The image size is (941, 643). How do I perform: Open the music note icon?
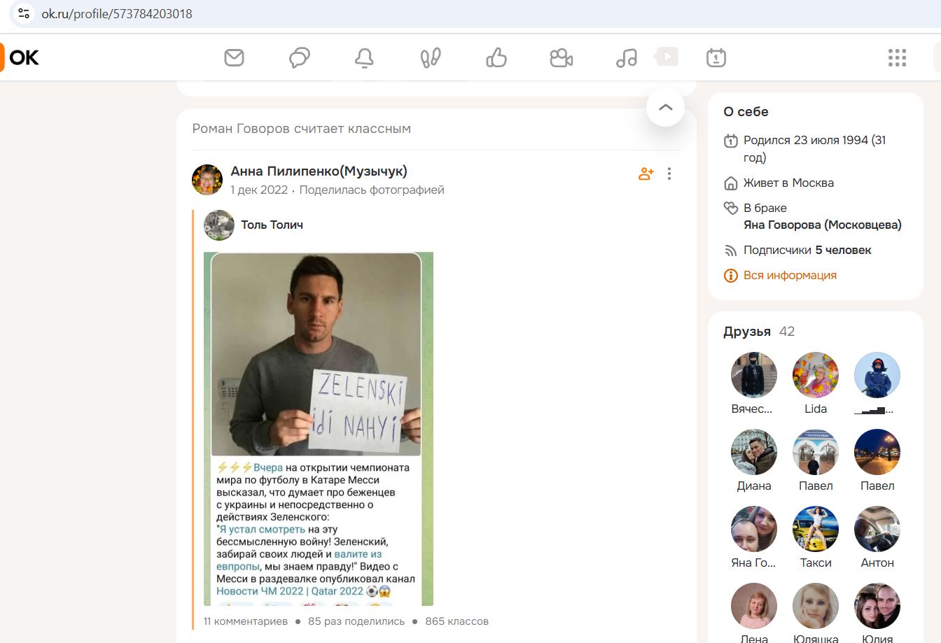(x=625, y=57)
